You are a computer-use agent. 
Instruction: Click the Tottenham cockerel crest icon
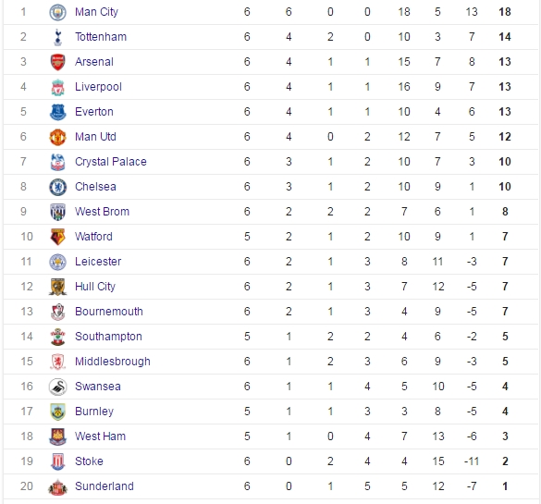[x=57, y=37]
